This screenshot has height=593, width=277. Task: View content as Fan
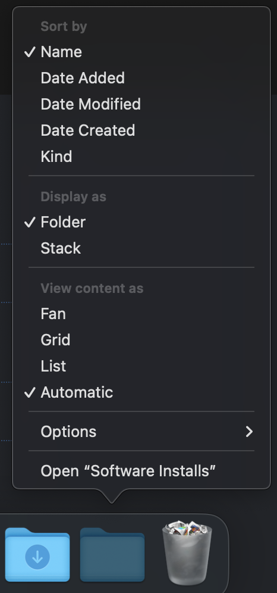tap(141, 314)
